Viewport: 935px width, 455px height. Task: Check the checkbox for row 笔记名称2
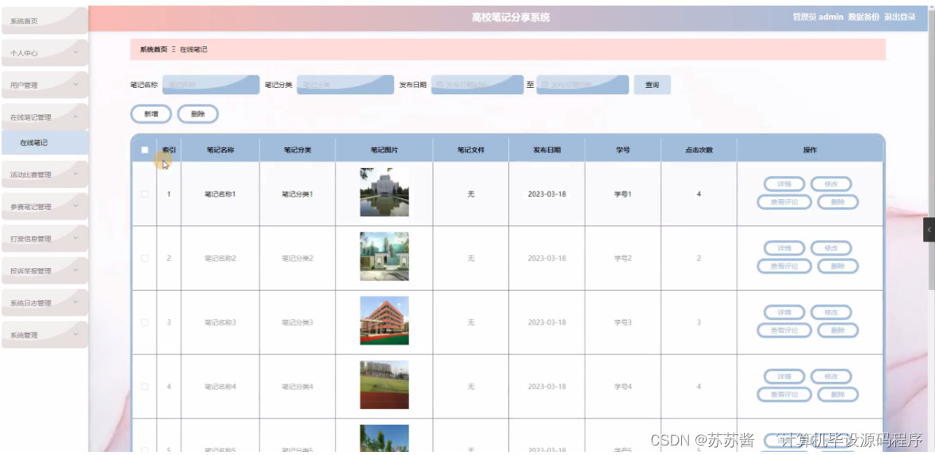coord(144,258)
